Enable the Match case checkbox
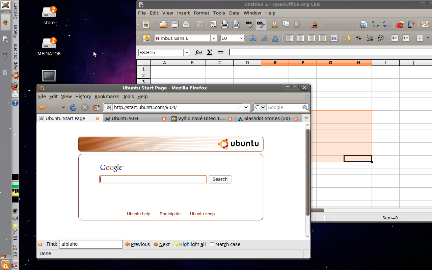432x270 pixels. tap(212, 244)
